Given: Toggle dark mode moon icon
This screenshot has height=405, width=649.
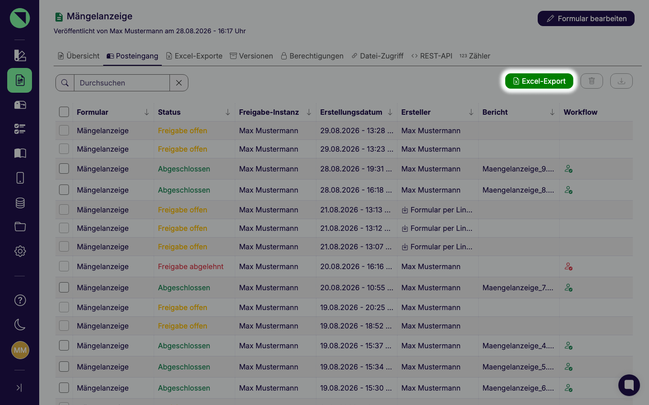Looking at the screenshot, I should 20,324.
